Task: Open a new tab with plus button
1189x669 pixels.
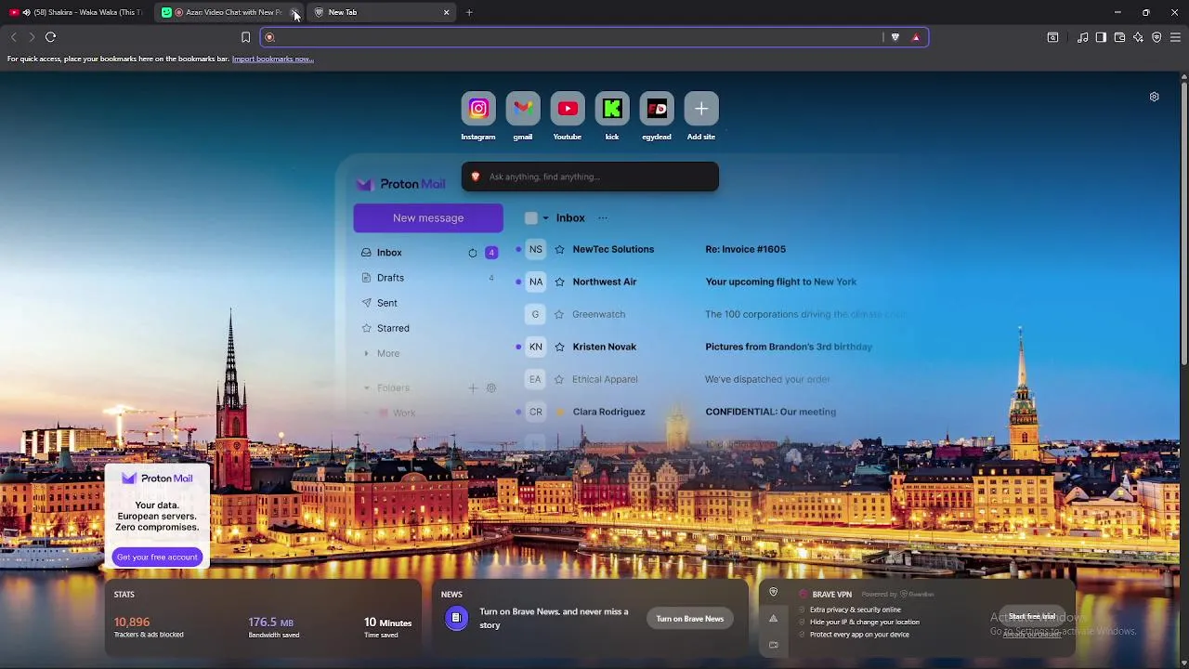Action: (x=469, y=12)
